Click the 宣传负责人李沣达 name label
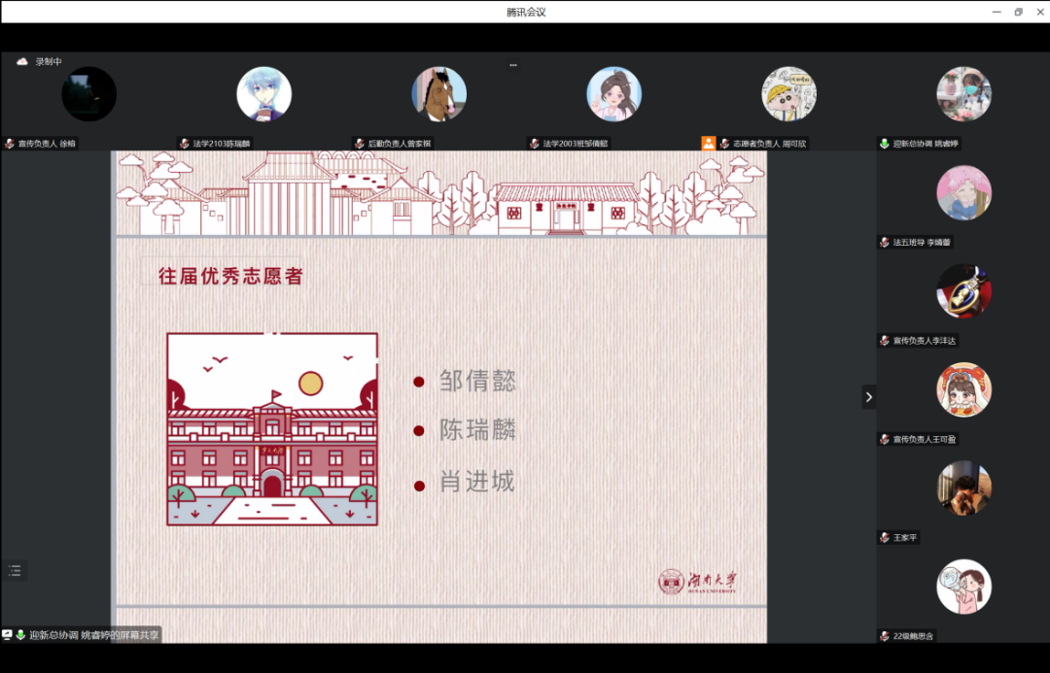The width and height of the screenshot is (1050, 673). pos(925,341)
